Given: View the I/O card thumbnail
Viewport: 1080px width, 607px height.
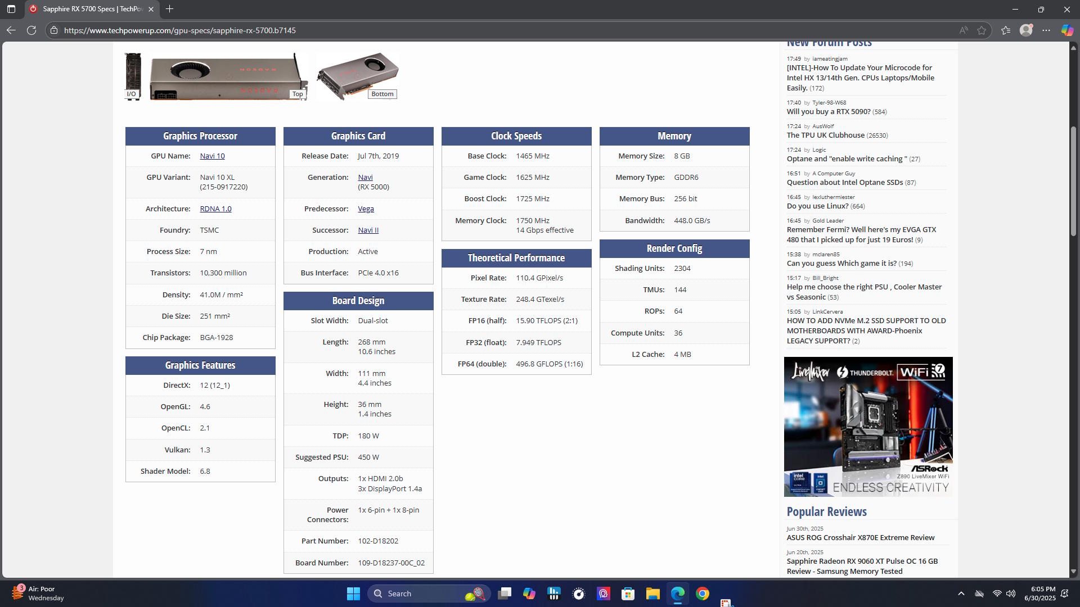Looking at the screenshot, I should (133, 76).
